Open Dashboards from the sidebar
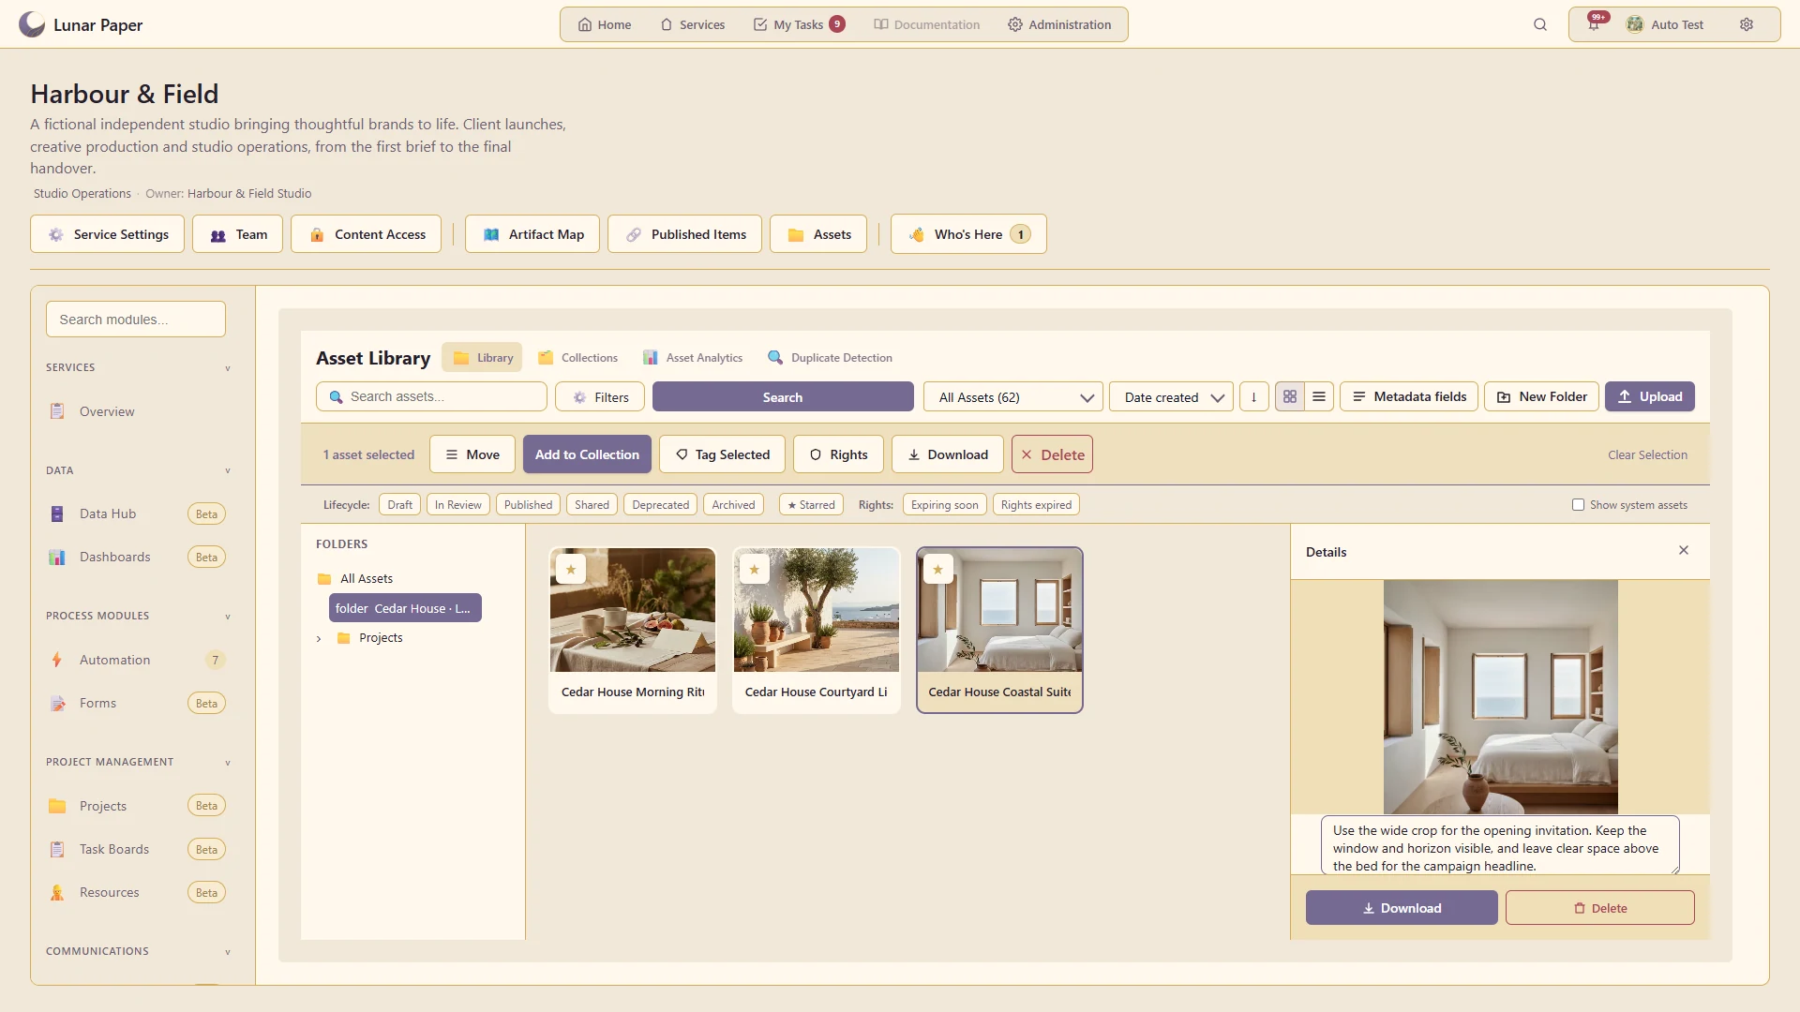 (136, 558)
